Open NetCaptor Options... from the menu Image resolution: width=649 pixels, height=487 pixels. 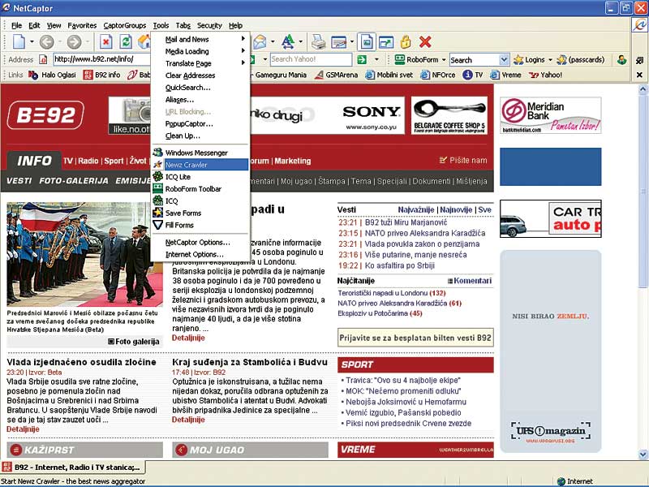pyautogui.click(x=200, y=242)
